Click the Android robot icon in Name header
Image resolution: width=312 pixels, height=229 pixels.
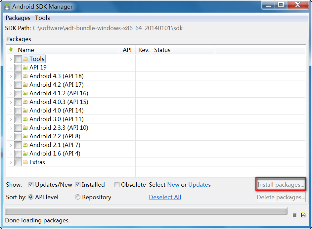[11, 50]
